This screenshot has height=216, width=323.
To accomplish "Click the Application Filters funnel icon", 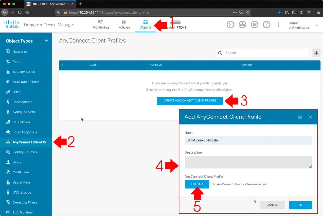I will coord(8,82).
